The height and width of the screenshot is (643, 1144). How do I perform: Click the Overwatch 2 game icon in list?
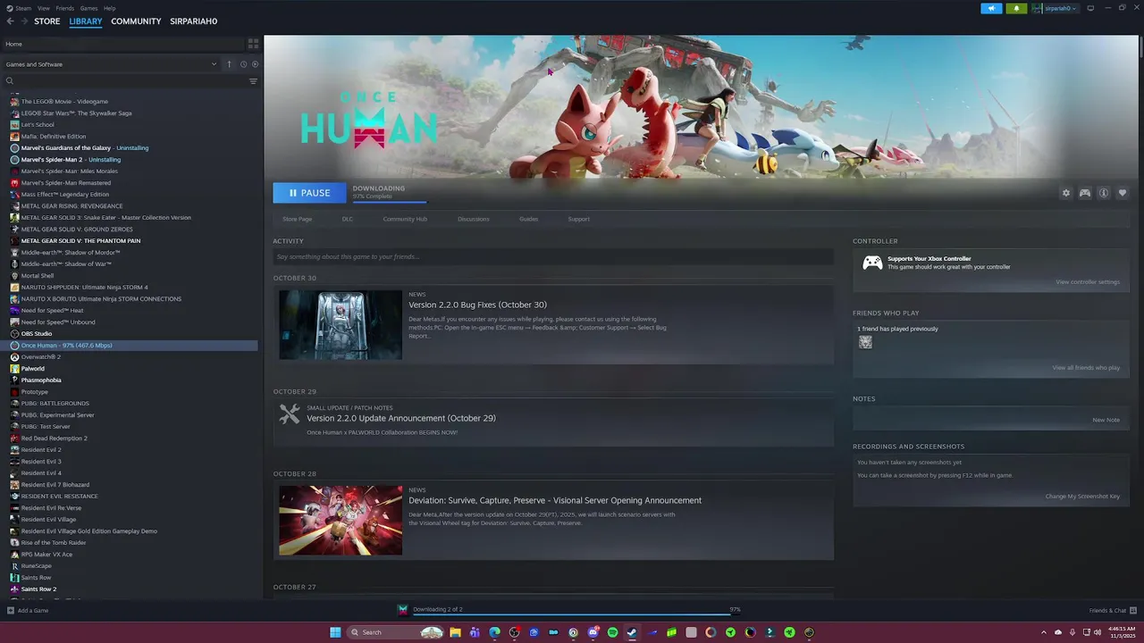(14, 357)
